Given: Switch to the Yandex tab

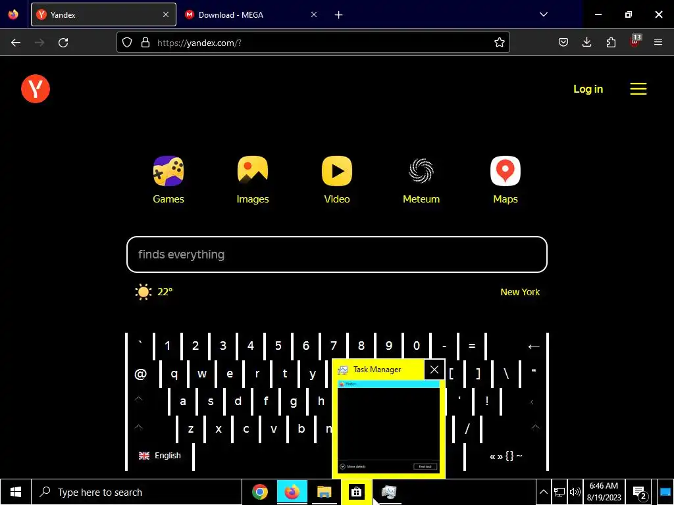Looking at the screenshot, I should (103, 14).
